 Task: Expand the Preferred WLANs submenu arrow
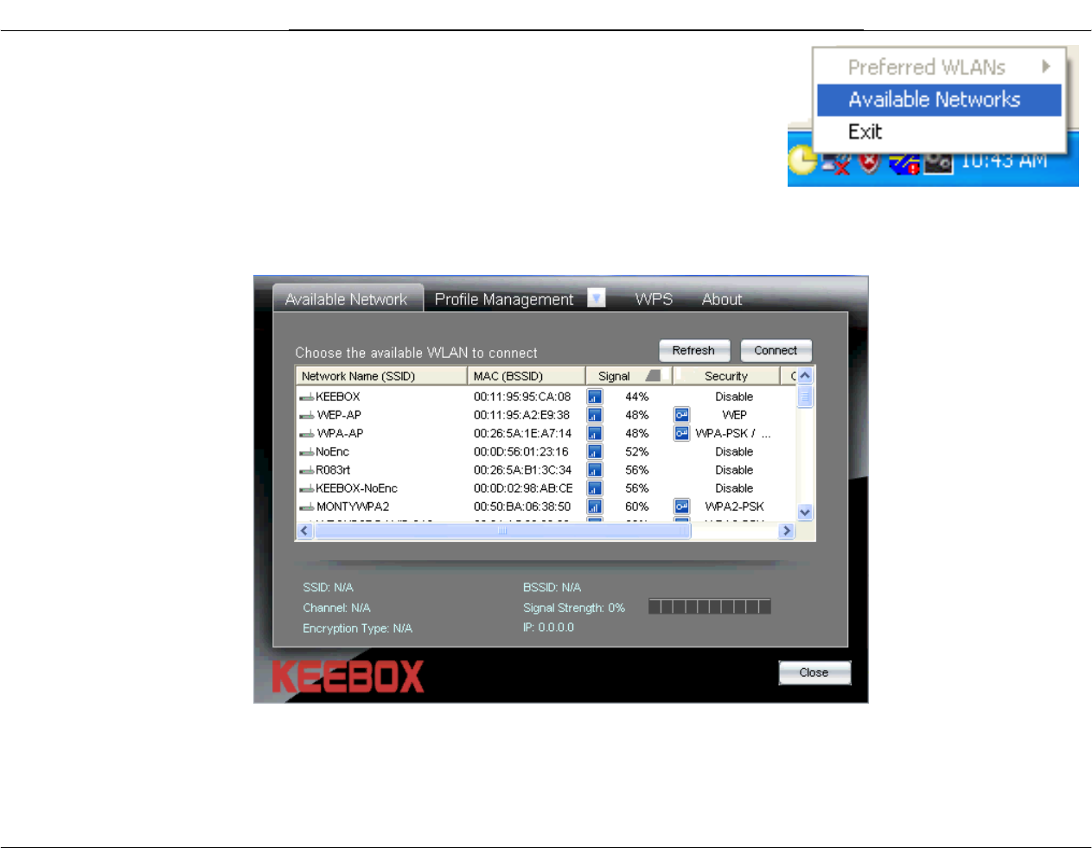[x=1045, y=67]
